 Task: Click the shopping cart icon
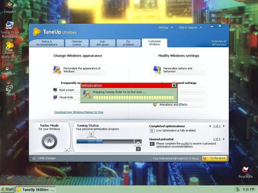pyautogui.click(x=205, y=158)
